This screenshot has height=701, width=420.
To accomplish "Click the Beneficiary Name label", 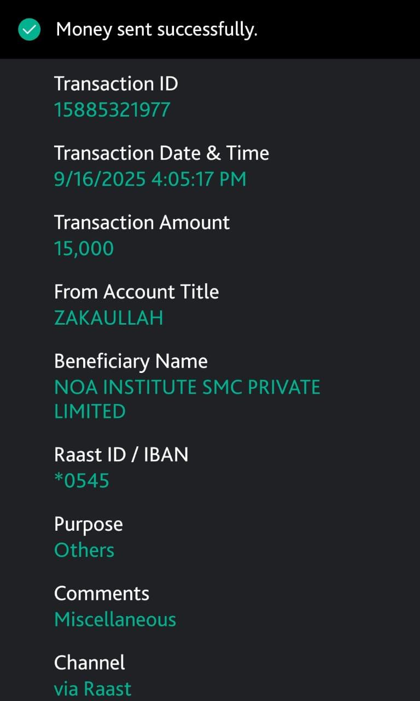I will [x=131, y=361].
